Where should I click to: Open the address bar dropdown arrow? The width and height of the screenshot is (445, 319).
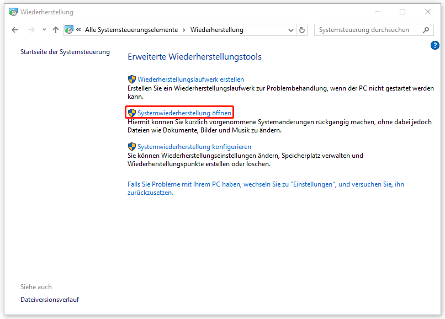click(x=290, y=30)
